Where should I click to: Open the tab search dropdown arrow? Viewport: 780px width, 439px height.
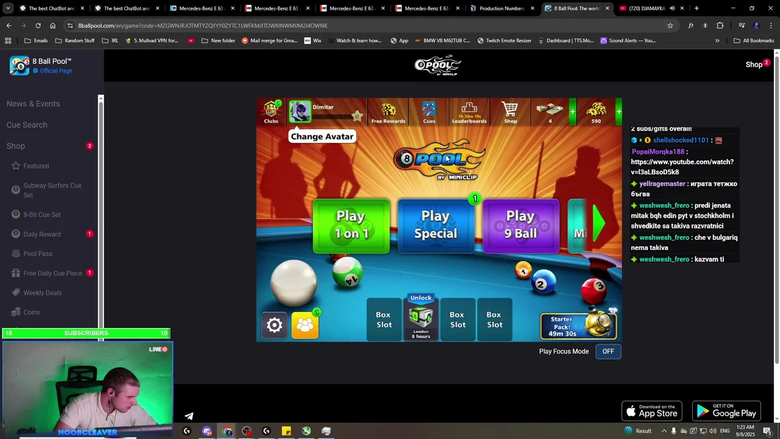click(x=8, y=9)
